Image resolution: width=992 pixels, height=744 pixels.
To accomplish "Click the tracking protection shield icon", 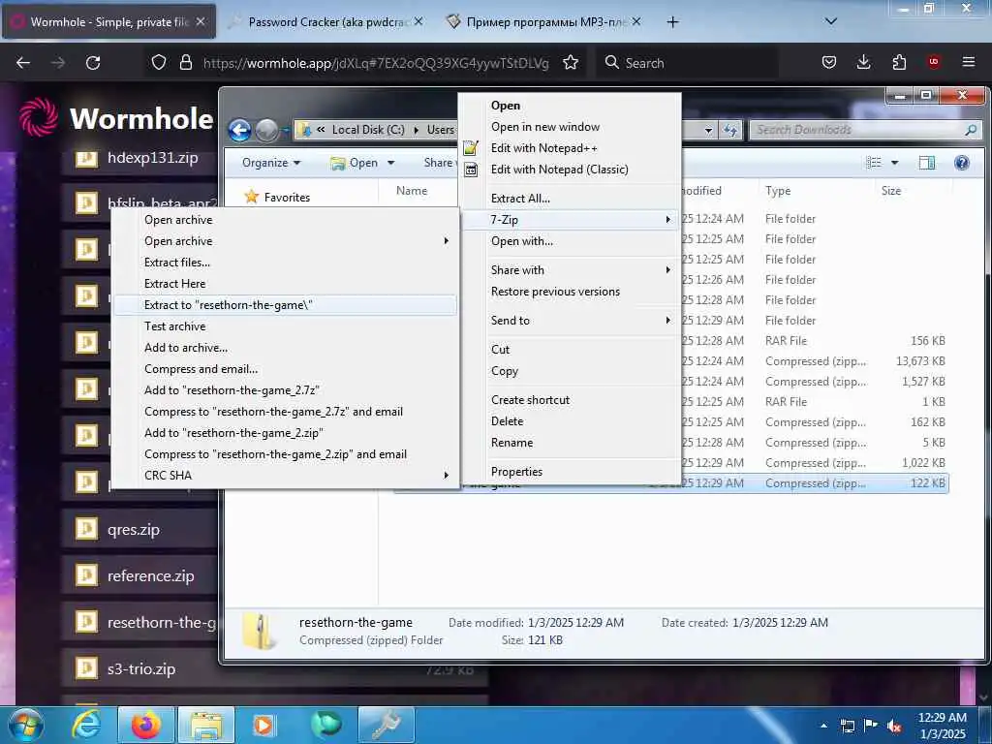I will click(x=159, y=63).
